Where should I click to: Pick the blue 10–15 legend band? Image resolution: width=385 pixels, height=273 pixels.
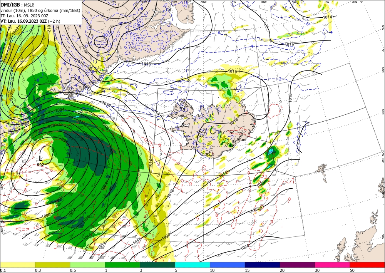tap(228, 265)
